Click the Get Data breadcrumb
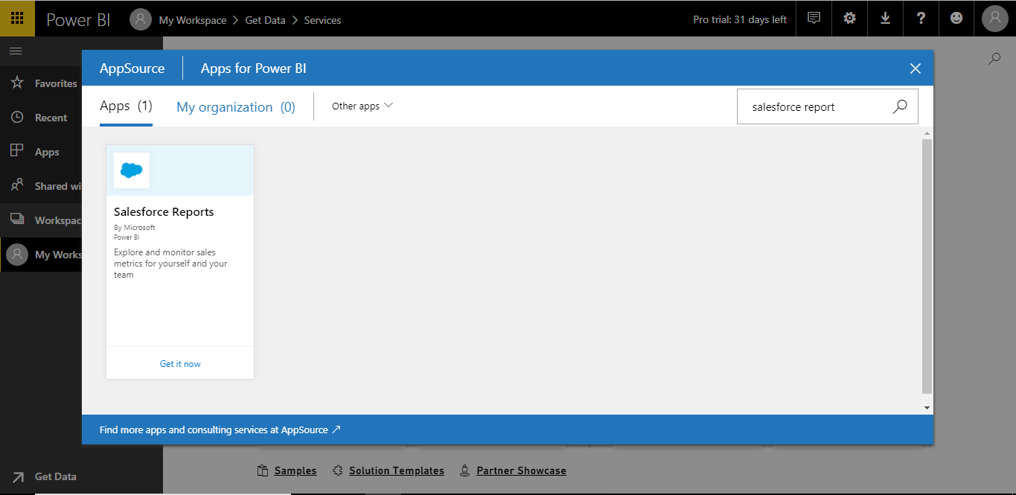Viewport: 1016px width, 495px height. pos(265,20)
